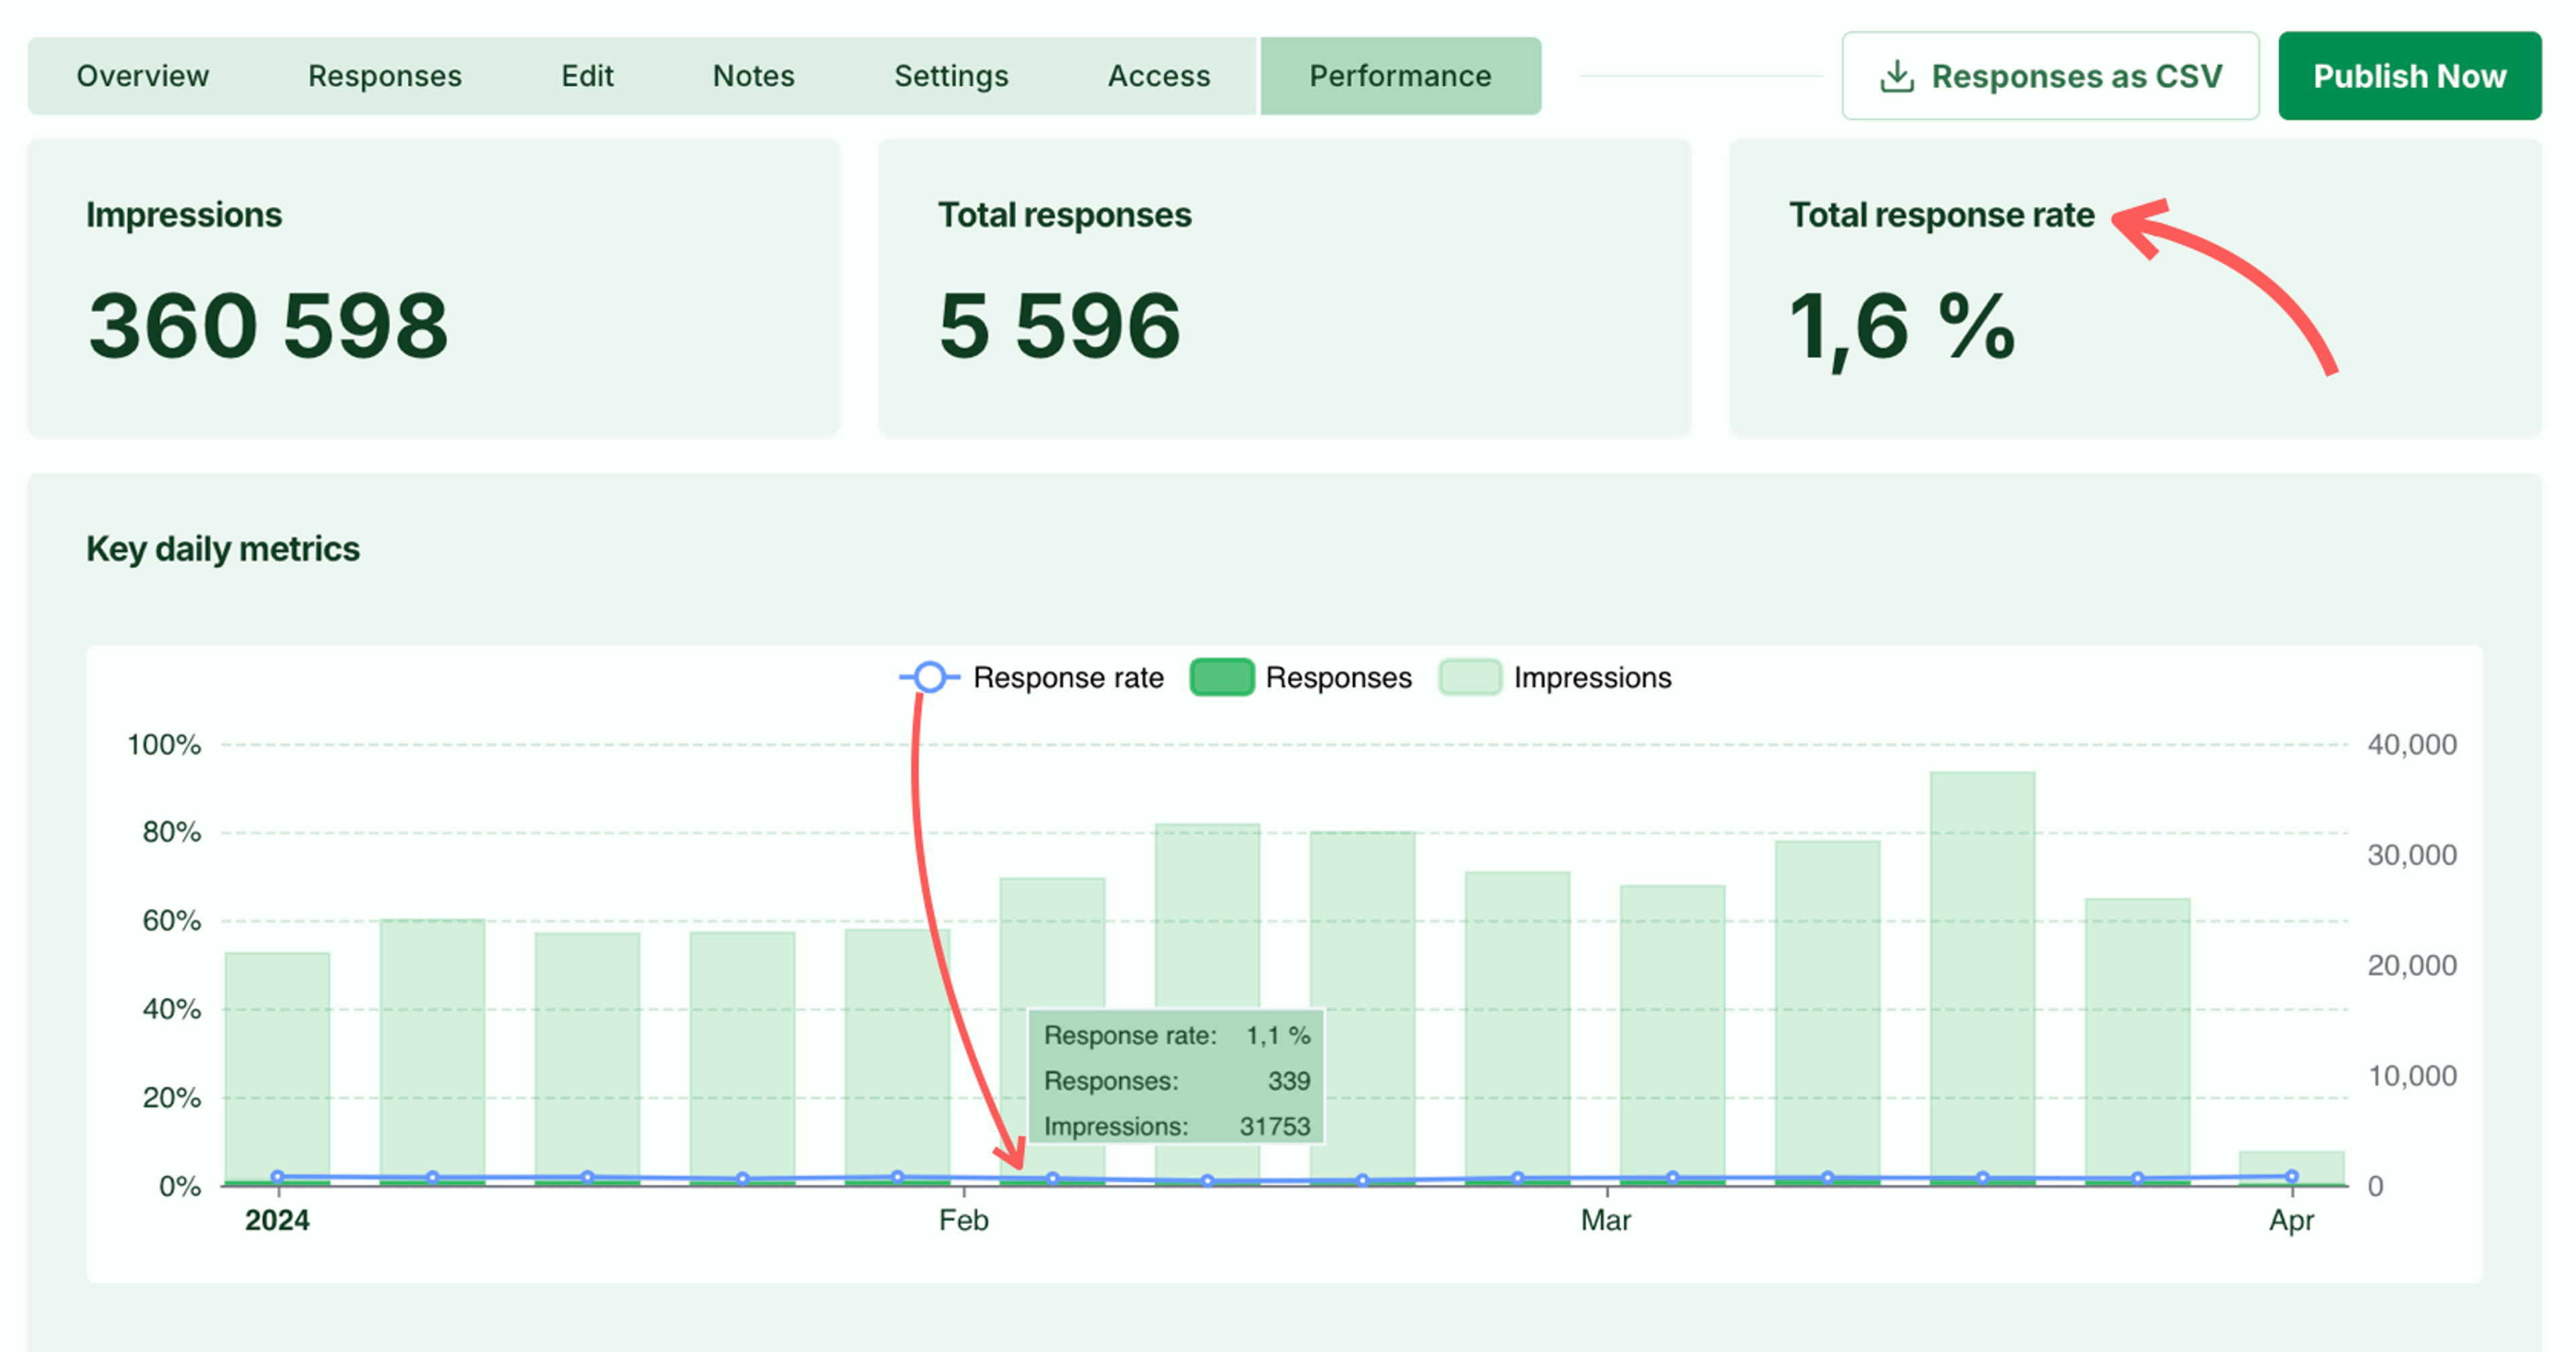Screen dimensions: 2576x1352
Task: Click the tallest impressions bar in late March
Action: click(x=1982, y=978)
